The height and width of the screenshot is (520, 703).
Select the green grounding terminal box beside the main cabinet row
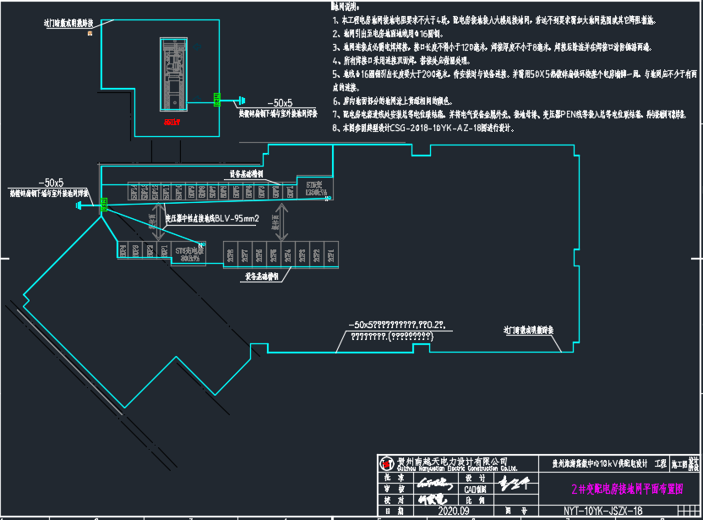(x=104, y=205)
